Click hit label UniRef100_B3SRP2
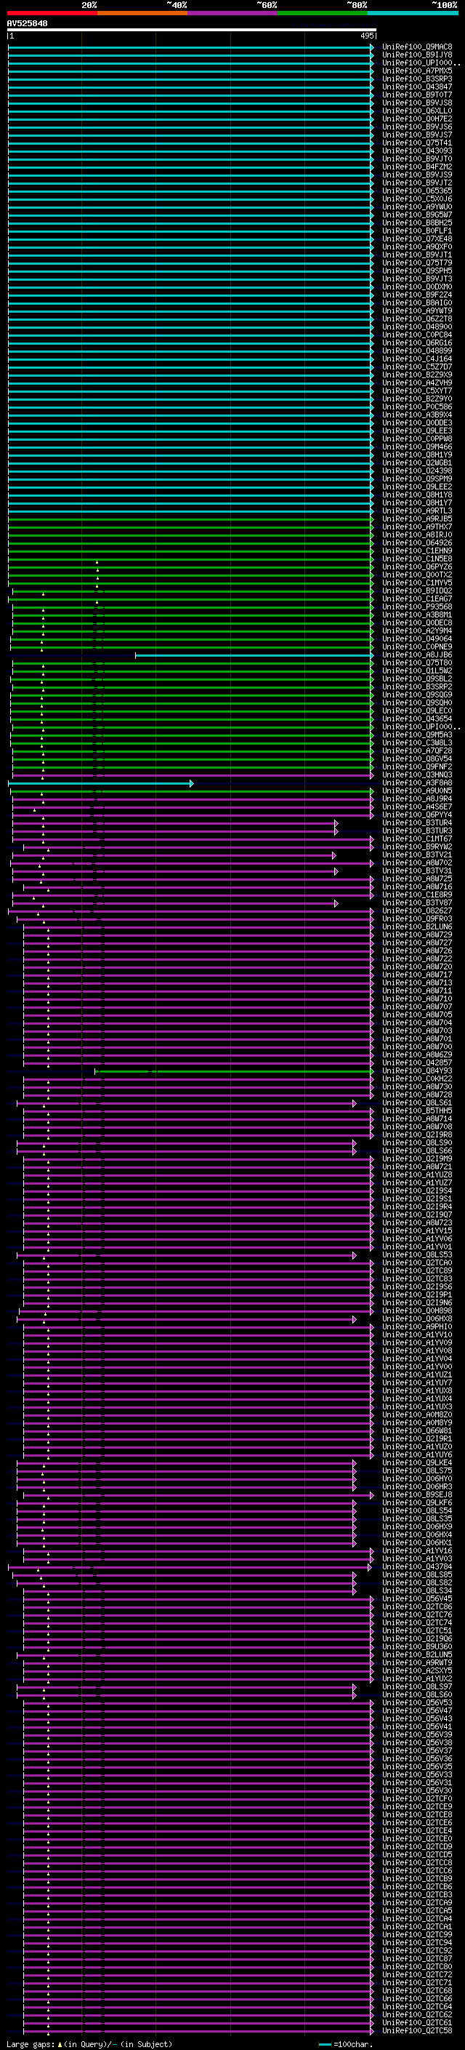This screenshot has width=465, height=2050. coord(417,686)
